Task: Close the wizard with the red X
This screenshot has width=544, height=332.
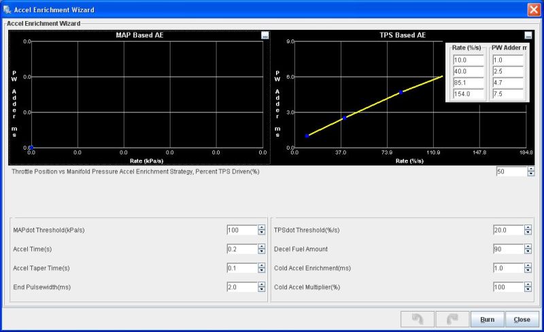Action: tap(534, 10)
